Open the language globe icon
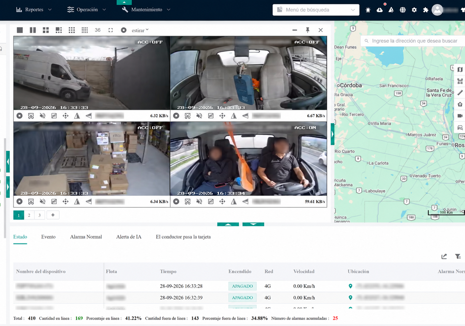 point(403,10)
